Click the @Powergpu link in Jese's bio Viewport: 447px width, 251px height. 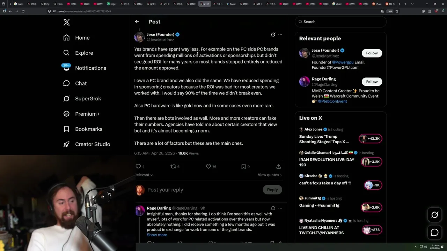pos(343,62)
